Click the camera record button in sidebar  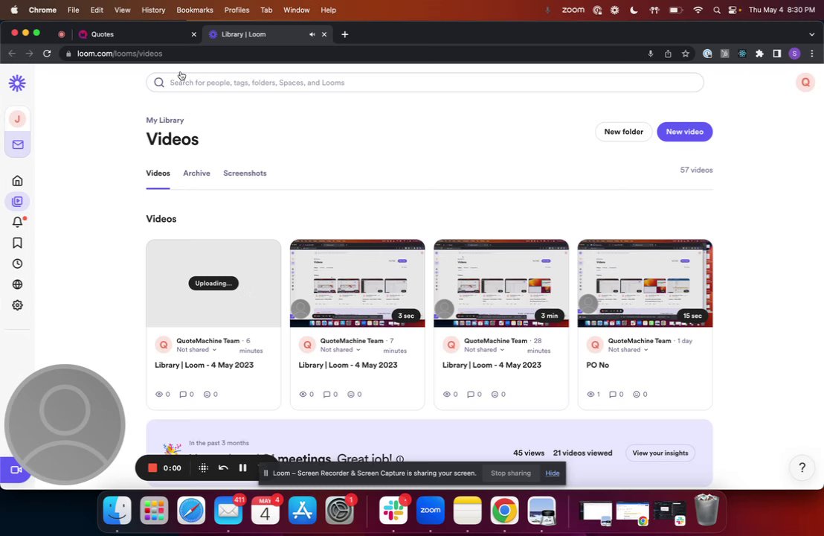pos(16,470)
